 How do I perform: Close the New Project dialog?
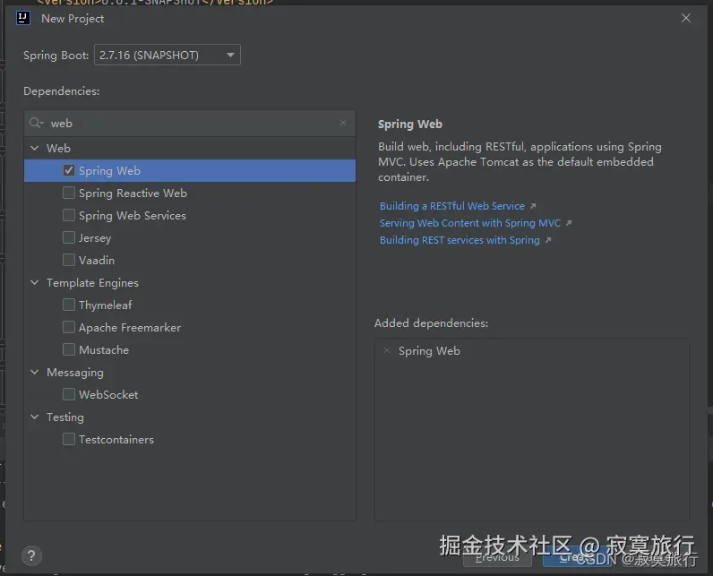686,18
